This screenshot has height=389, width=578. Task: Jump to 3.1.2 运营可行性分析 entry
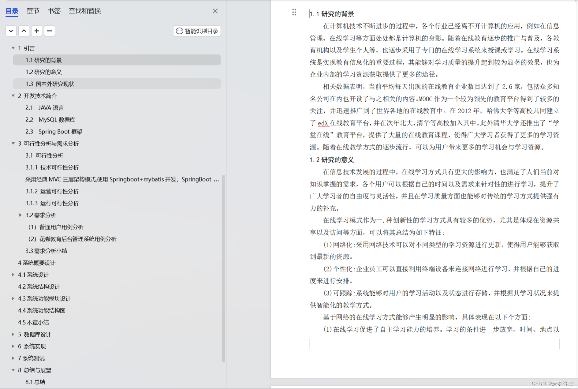click(52, 191)
